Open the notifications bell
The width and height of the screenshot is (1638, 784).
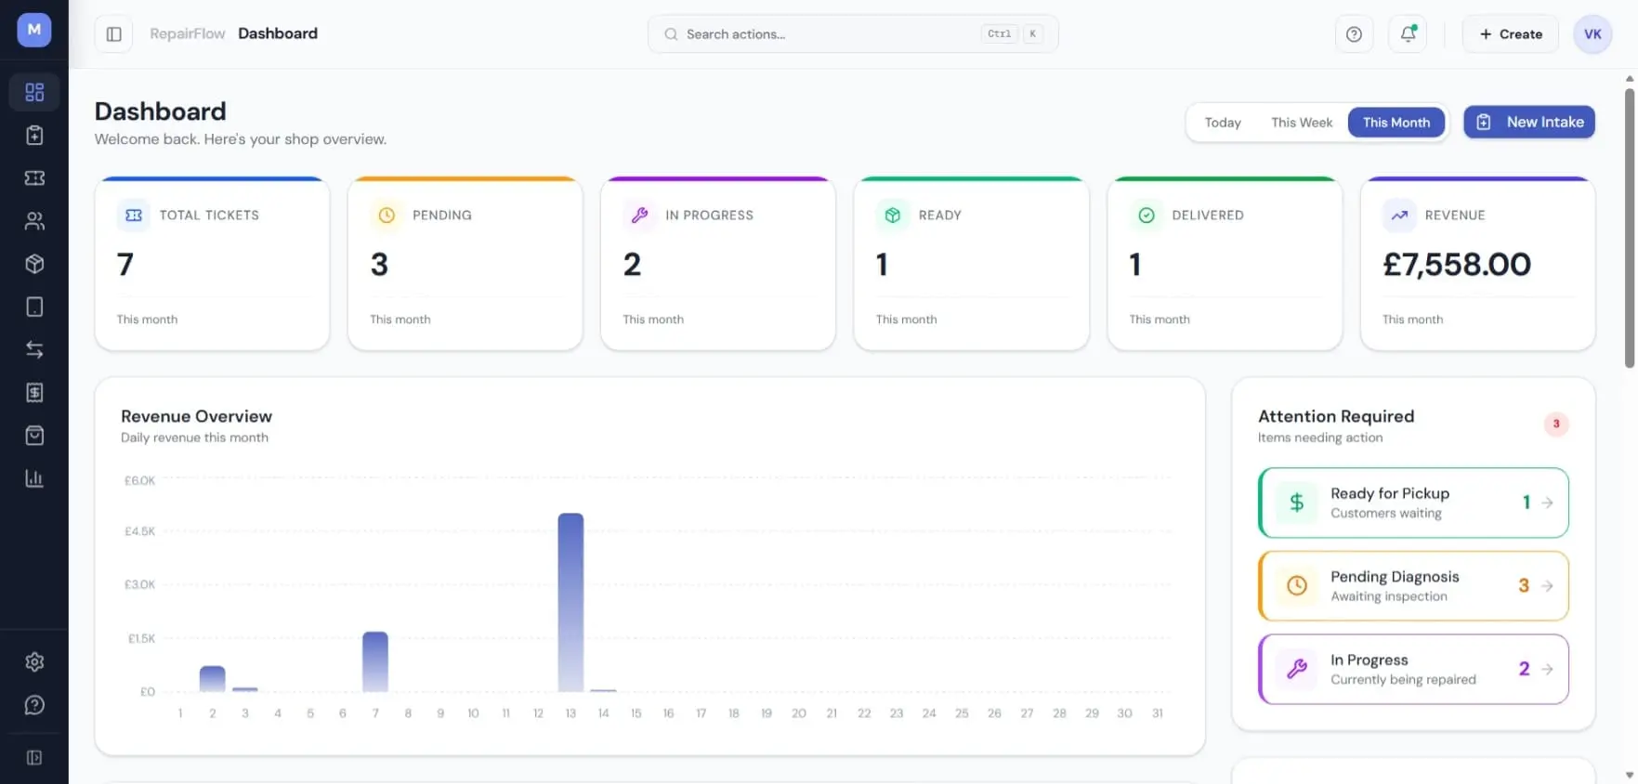pos(1408,34)
